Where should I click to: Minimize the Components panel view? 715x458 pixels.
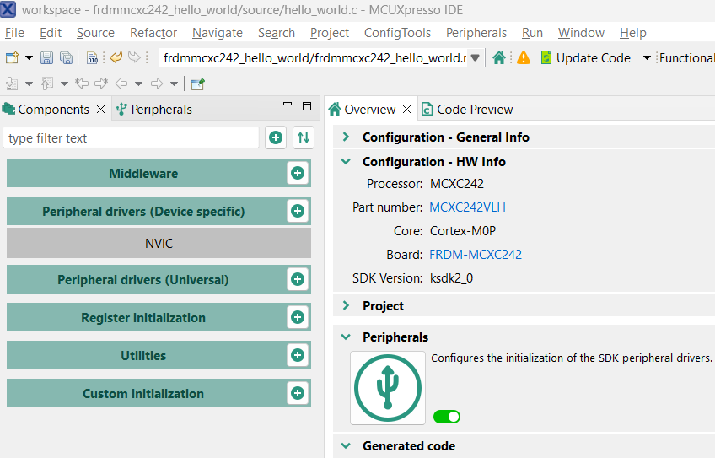coord(288,106)
